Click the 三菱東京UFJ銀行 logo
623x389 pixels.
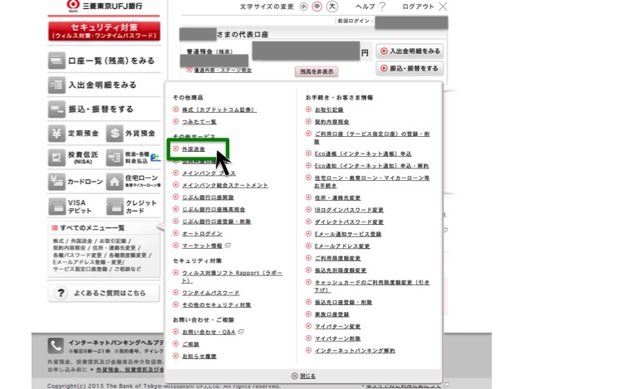click(x=105, y=6)
